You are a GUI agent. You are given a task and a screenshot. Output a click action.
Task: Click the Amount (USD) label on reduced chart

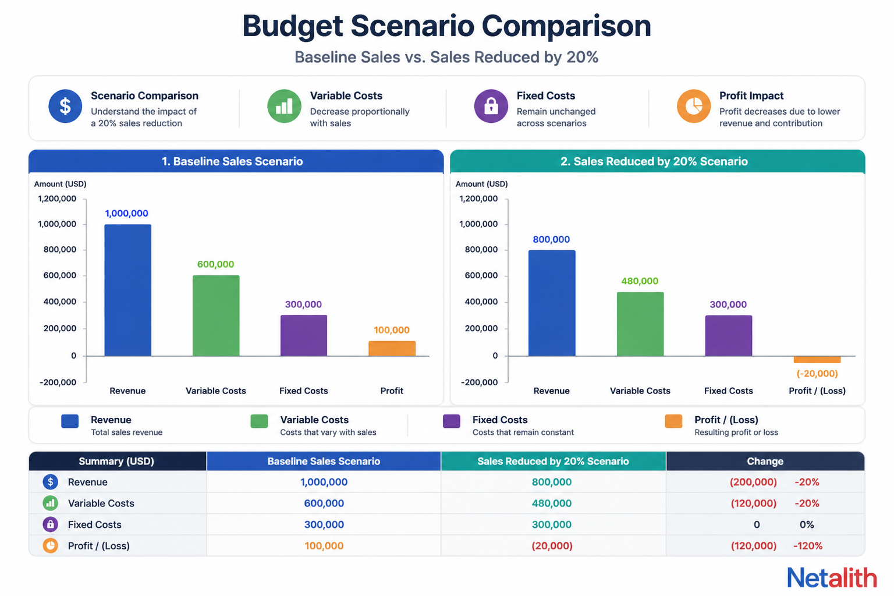click(481, 184)
